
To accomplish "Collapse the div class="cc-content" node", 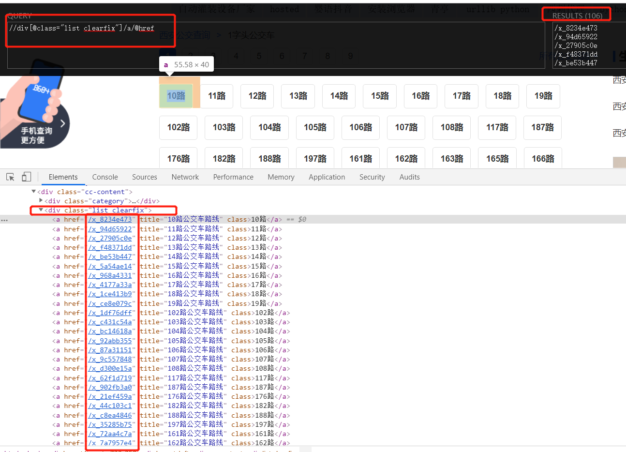I will click(33, 191).
